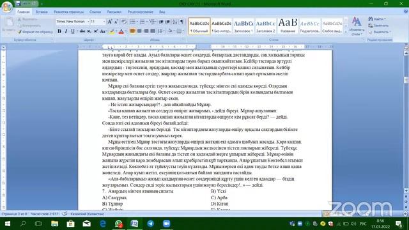
Task: Click the Bold formatting button
Action: pyautogui.click(x=59, y=31)
